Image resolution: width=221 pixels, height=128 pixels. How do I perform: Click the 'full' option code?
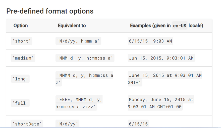20,103
